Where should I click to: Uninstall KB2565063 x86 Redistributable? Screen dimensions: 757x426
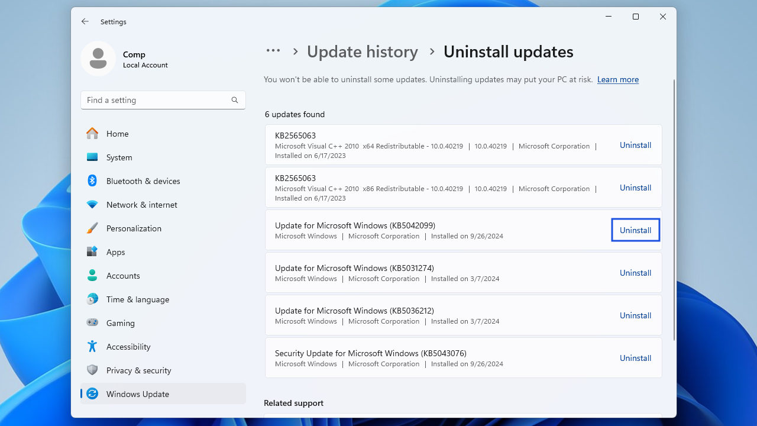[x=636, y=188]
